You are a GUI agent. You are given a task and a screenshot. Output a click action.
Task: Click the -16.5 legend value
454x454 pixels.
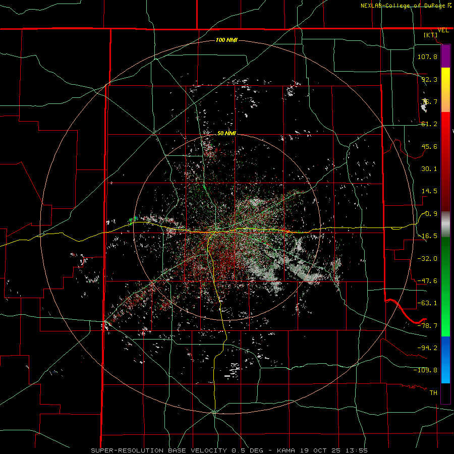tap(427, 236)
